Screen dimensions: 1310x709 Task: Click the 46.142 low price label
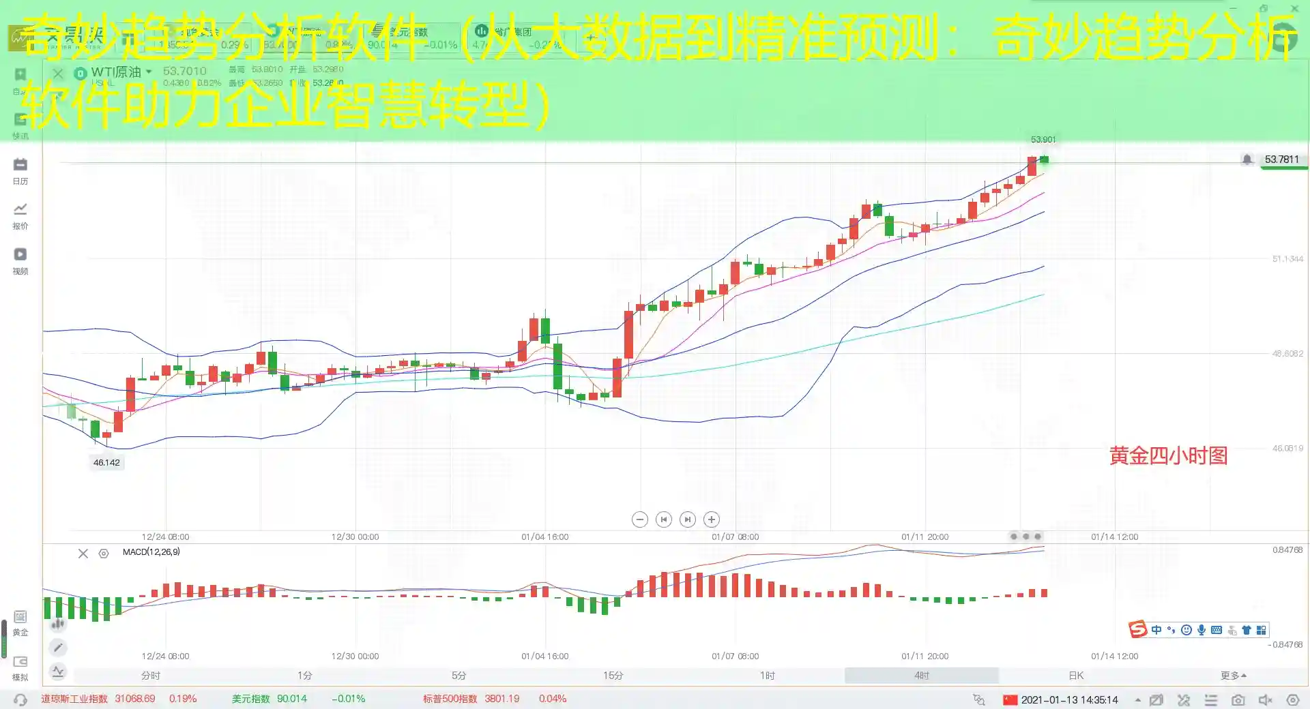(106, 462)
